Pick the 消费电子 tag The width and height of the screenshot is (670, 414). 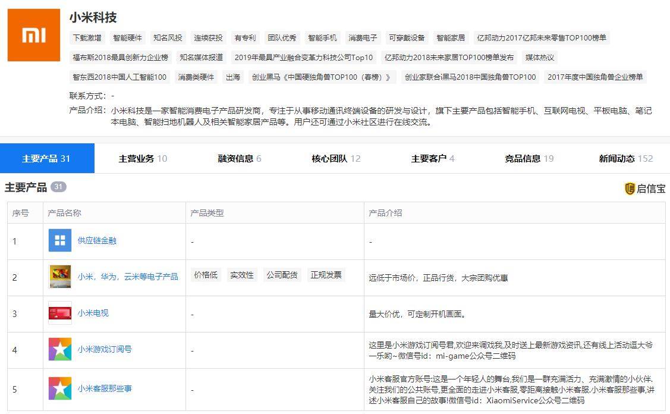pos(363,37)
